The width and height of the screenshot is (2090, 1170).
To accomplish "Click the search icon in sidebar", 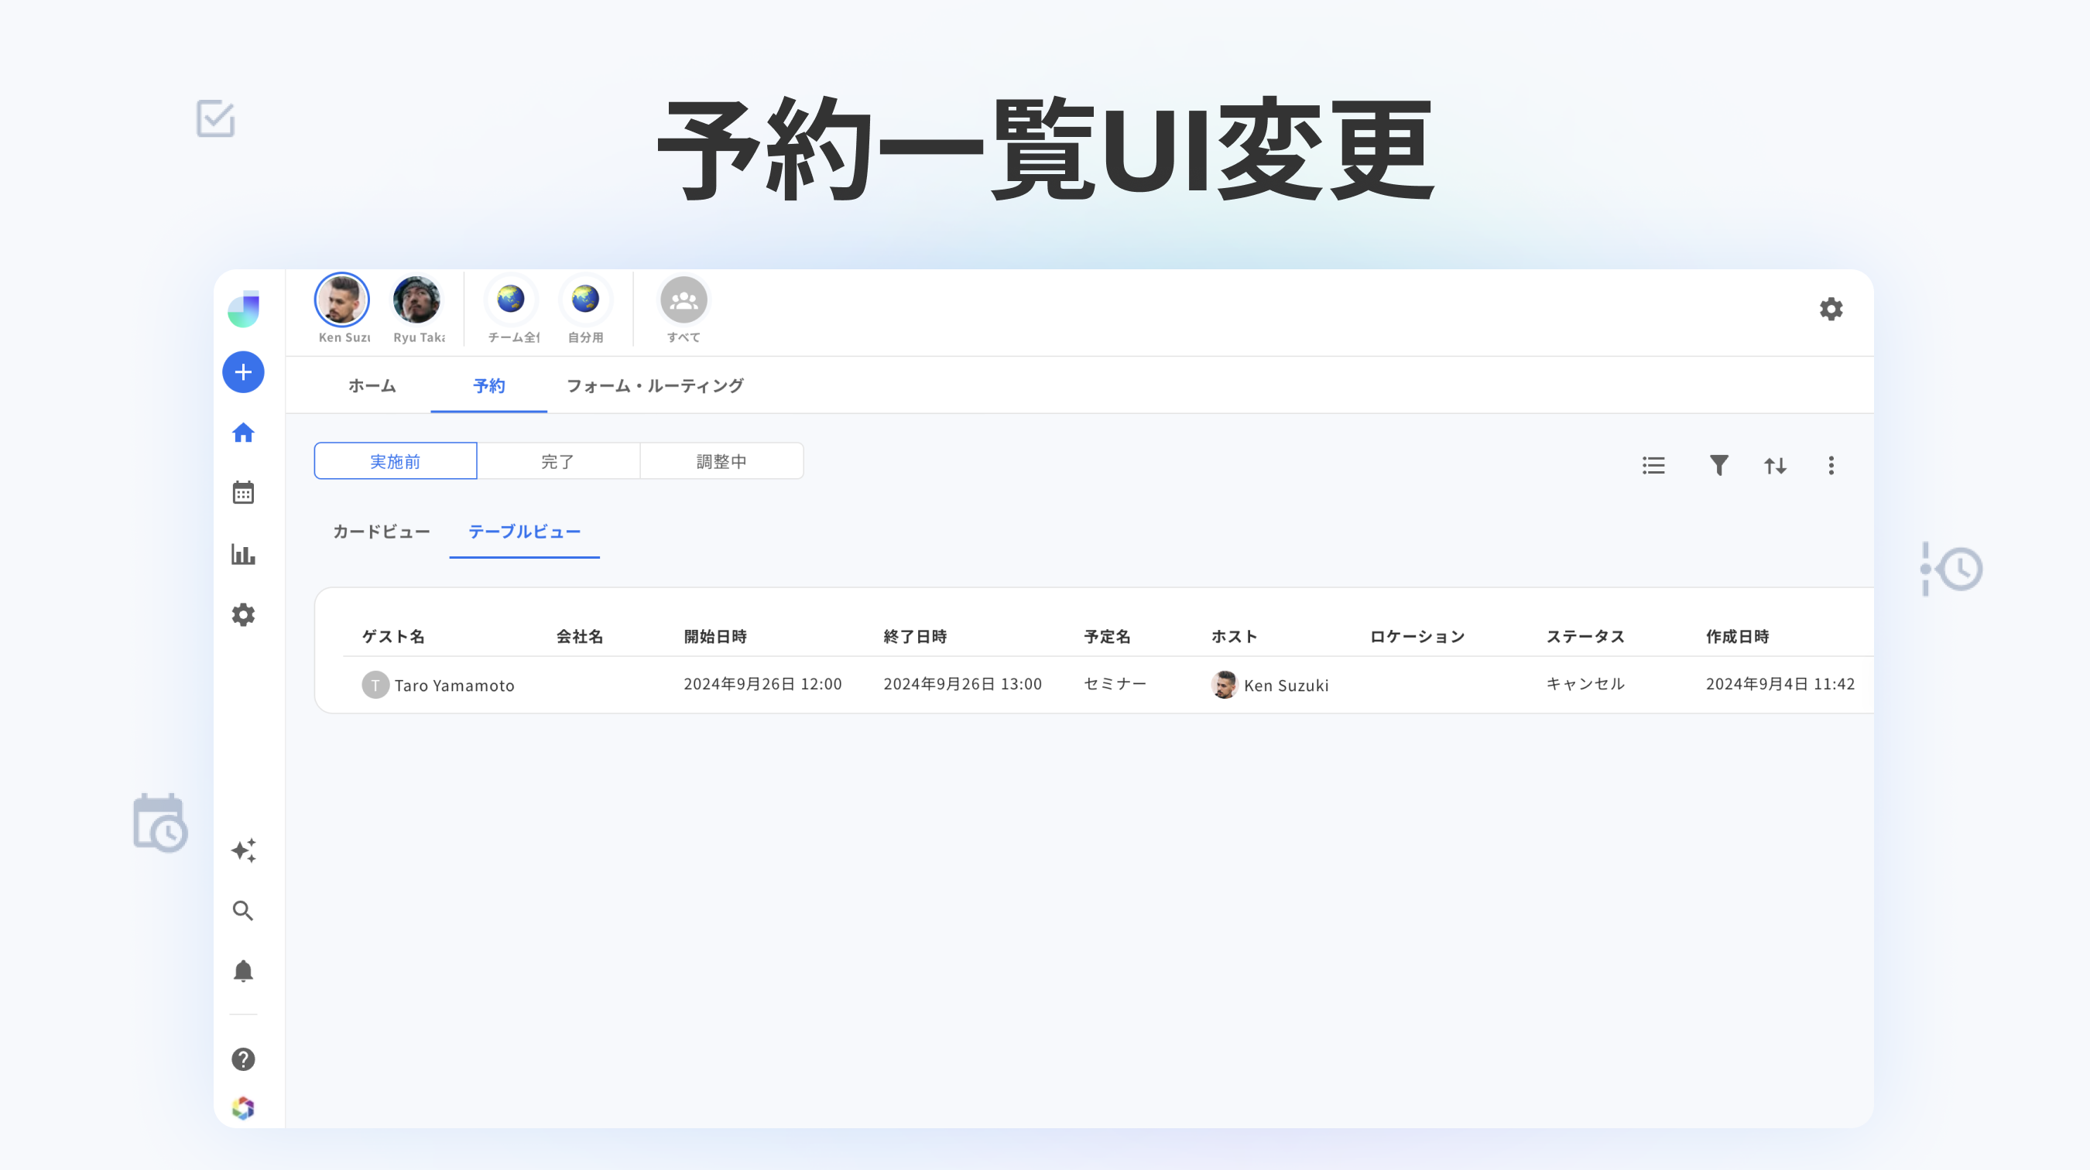I will (x=242, y=910).
